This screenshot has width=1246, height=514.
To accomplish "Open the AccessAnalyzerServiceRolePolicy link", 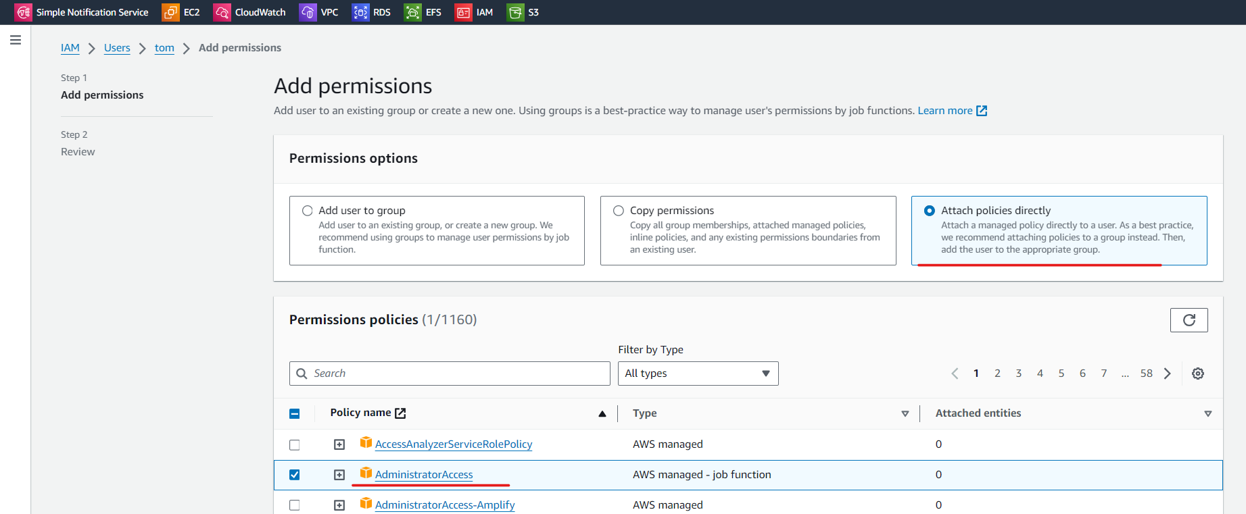I will coord(454,444).
